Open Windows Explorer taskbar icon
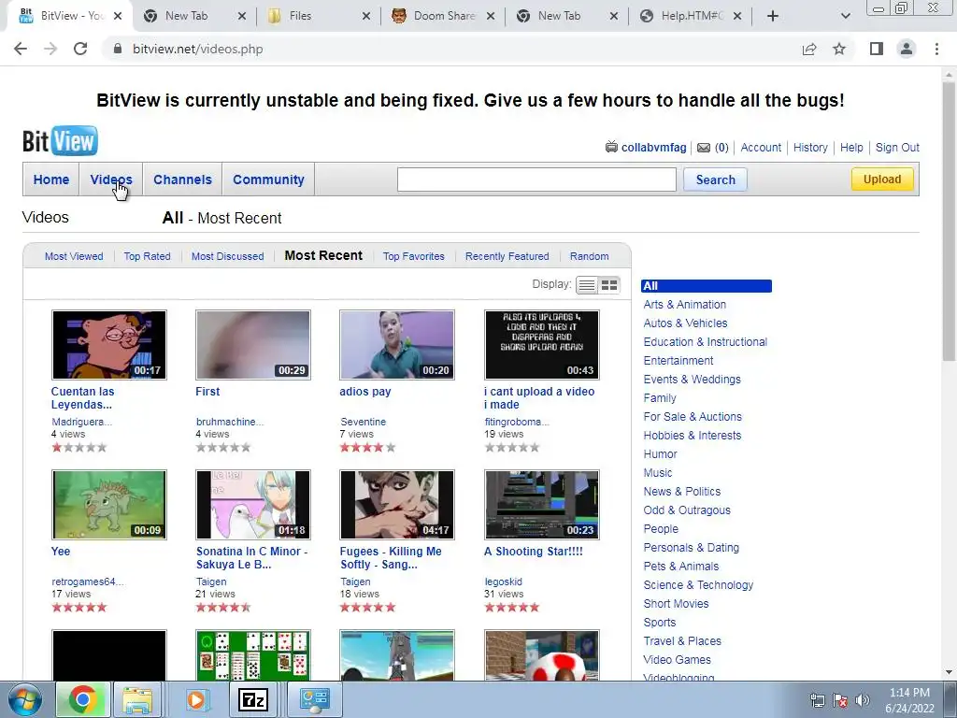The image size is (957, 718). [x=137, y=699]
